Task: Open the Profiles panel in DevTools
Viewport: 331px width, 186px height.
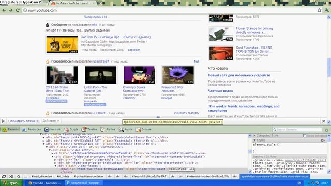Action: click(x=108, y=129)
